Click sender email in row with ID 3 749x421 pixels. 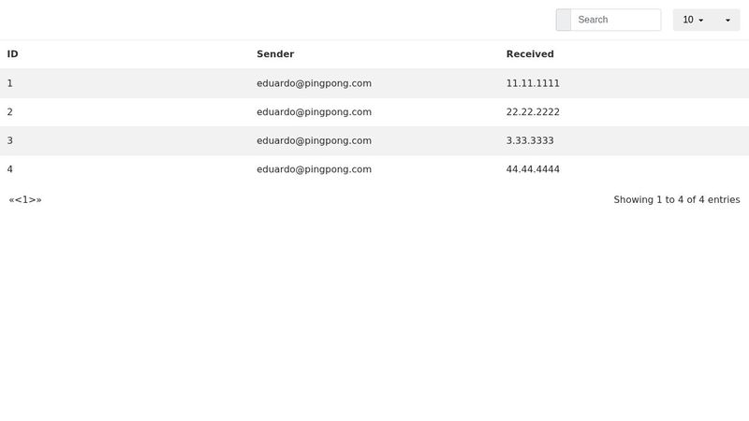click(x=314, y=141)
